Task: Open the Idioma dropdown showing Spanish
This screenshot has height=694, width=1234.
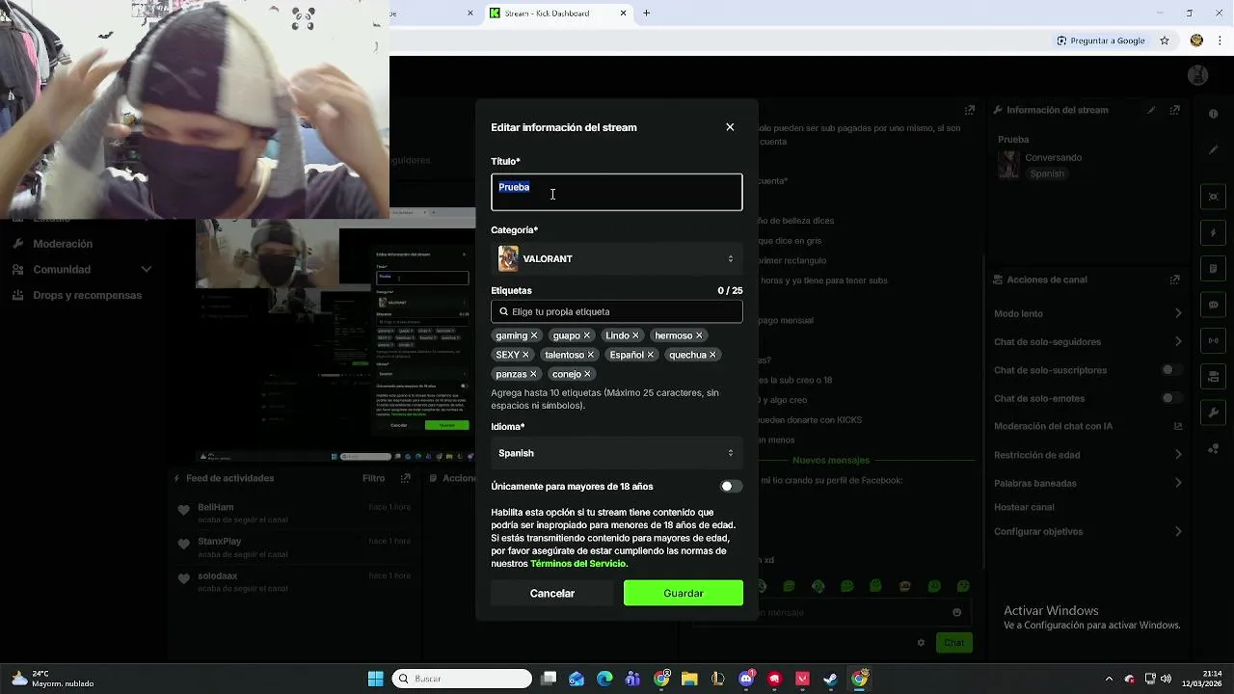Action: coord(617,453)
